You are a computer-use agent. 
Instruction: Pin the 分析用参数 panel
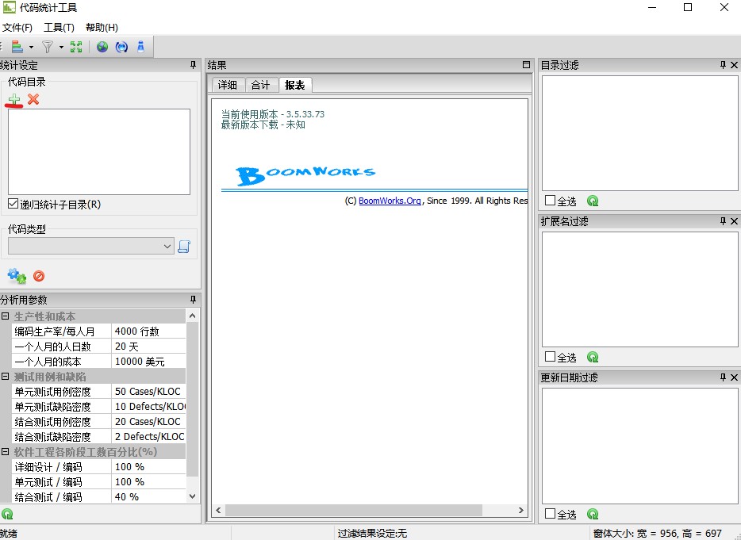[x=193, y=300]
